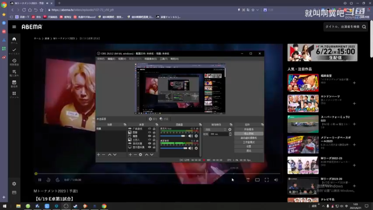
Task: Click the 开始推流 start streaming button in OBS
Action: pyautogui.click(x=249, y=129)
